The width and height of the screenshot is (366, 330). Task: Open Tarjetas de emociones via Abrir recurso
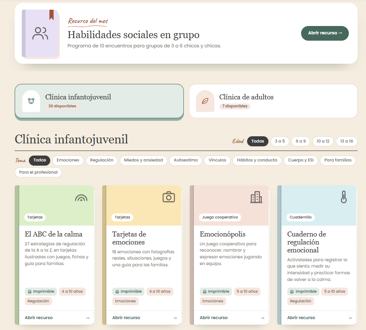point(126,317)
